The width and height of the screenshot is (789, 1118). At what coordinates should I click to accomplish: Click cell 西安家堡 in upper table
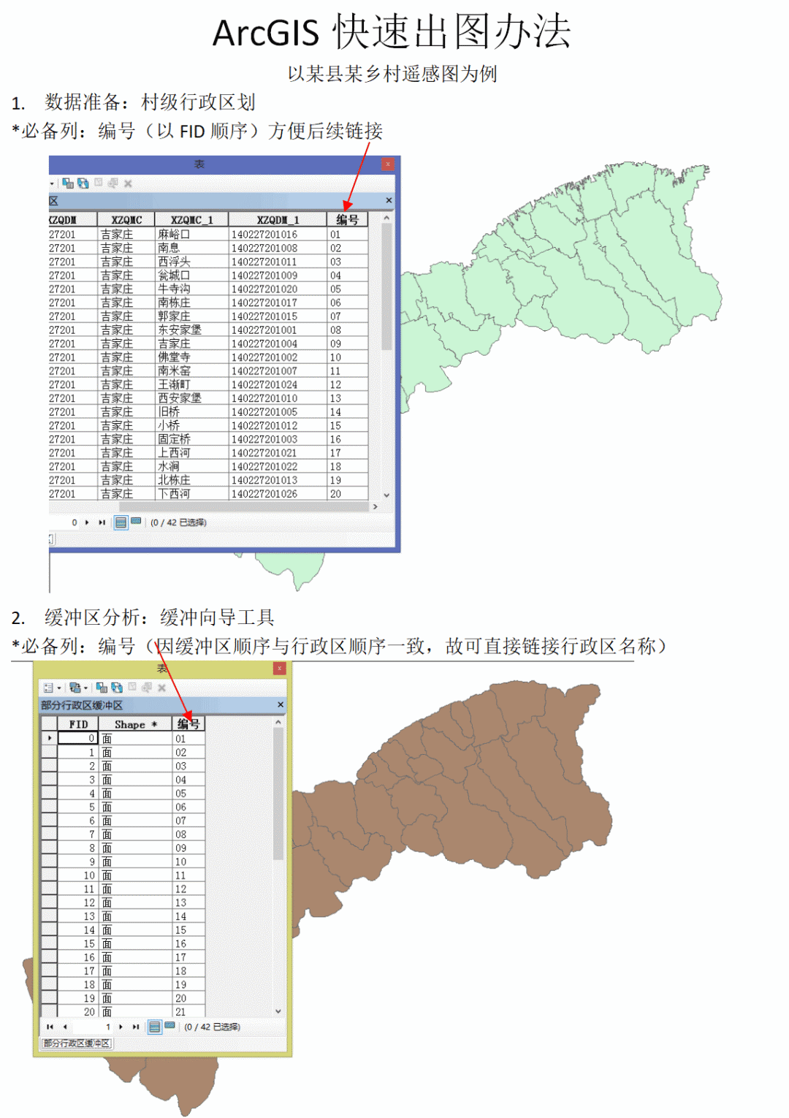coord(191,398)
